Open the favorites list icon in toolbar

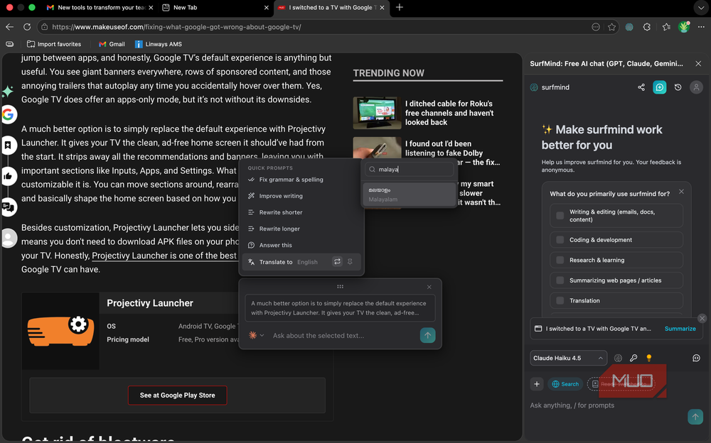pyautogui.click(x=666, y=27)
